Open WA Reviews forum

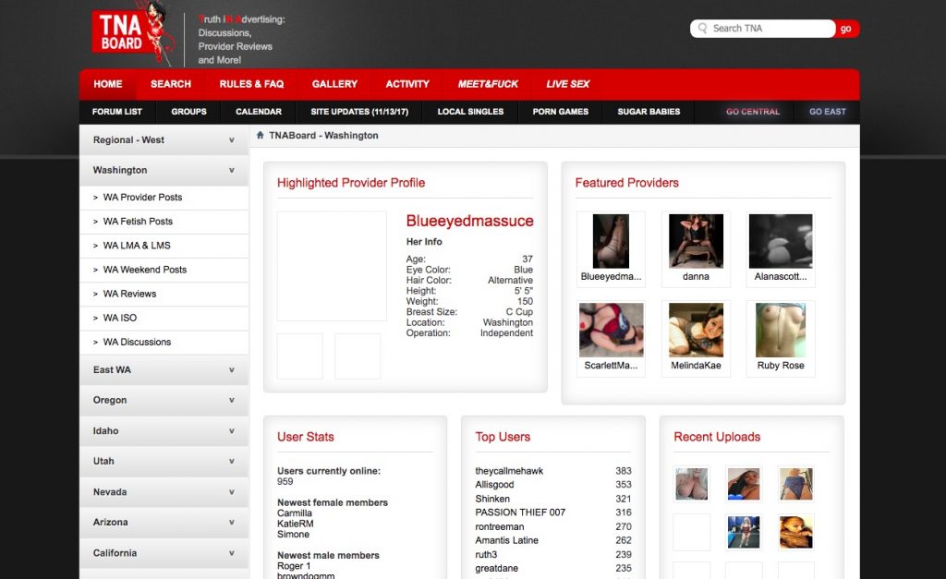164,294
